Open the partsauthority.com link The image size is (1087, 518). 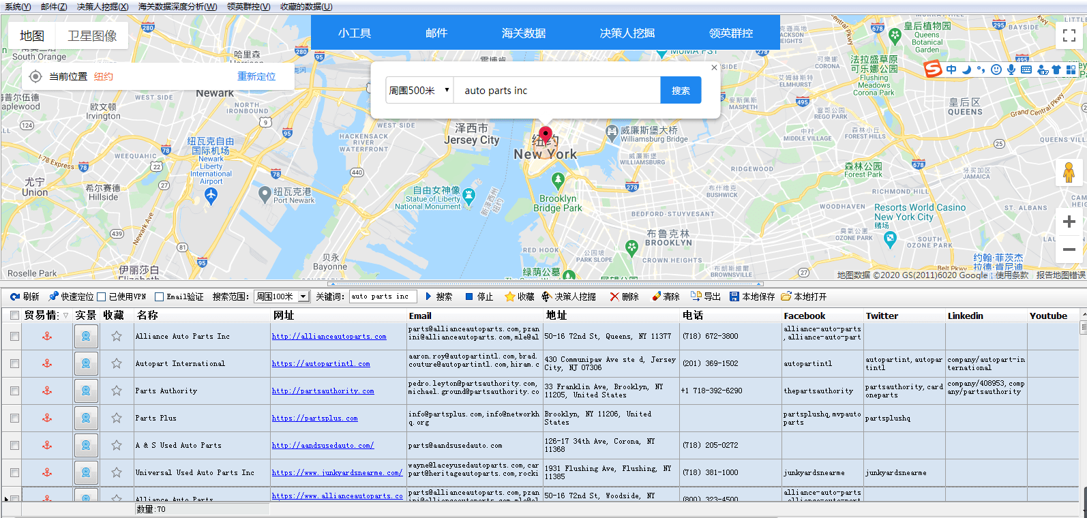tap(323, 391)
